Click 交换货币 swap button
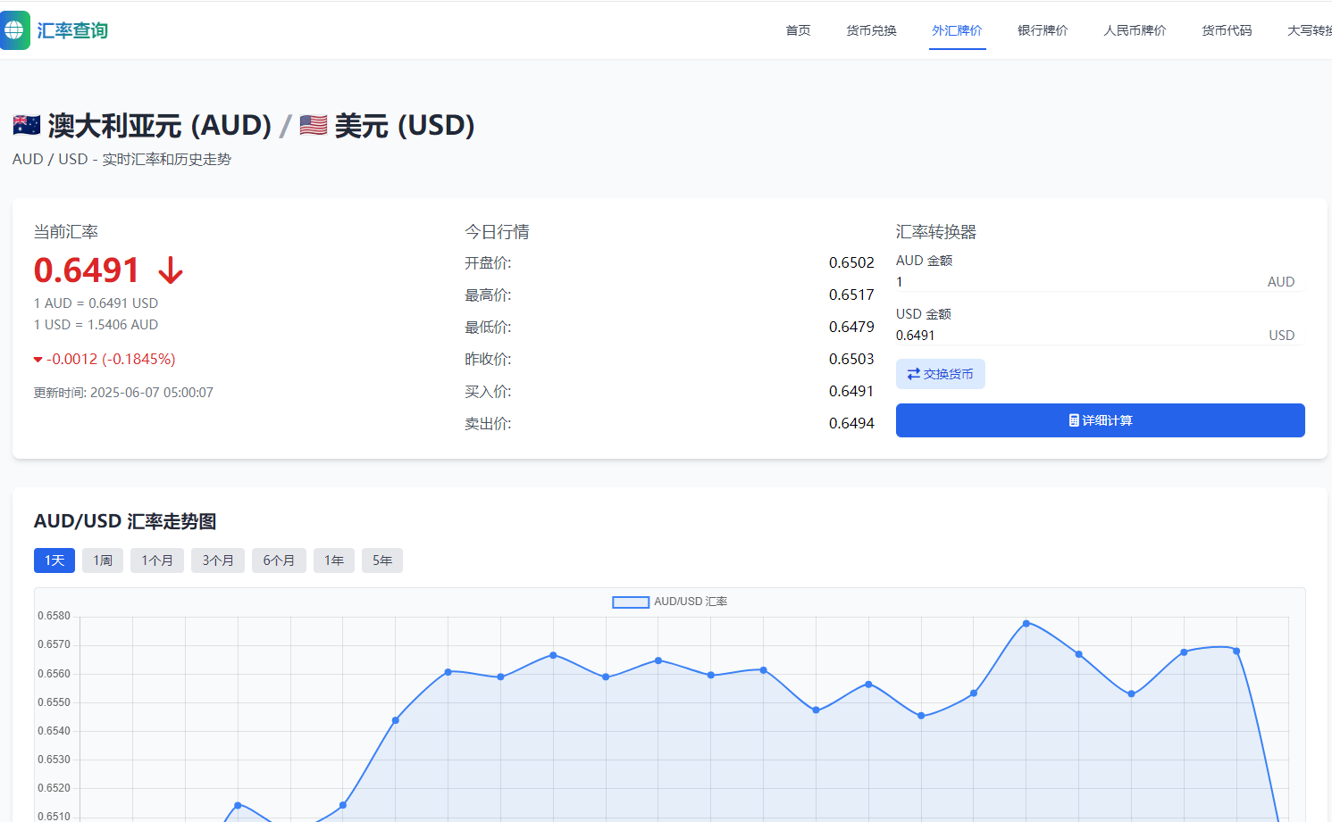 pos(941,374)
